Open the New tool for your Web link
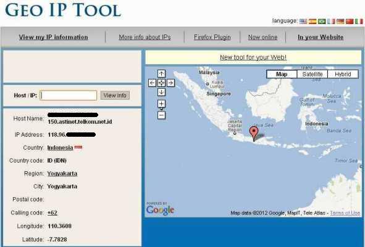This screenshot has height=247, width=365. (253, 57)
